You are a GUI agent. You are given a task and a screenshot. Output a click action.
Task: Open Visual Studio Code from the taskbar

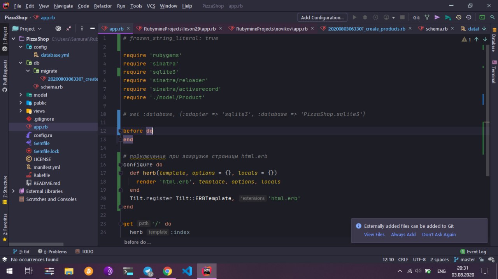pos(187,271)
